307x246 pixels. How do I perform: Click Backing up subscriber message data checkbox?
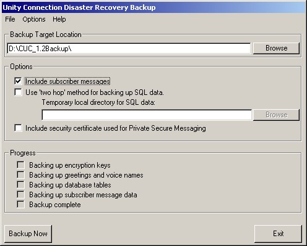point(20,194)
